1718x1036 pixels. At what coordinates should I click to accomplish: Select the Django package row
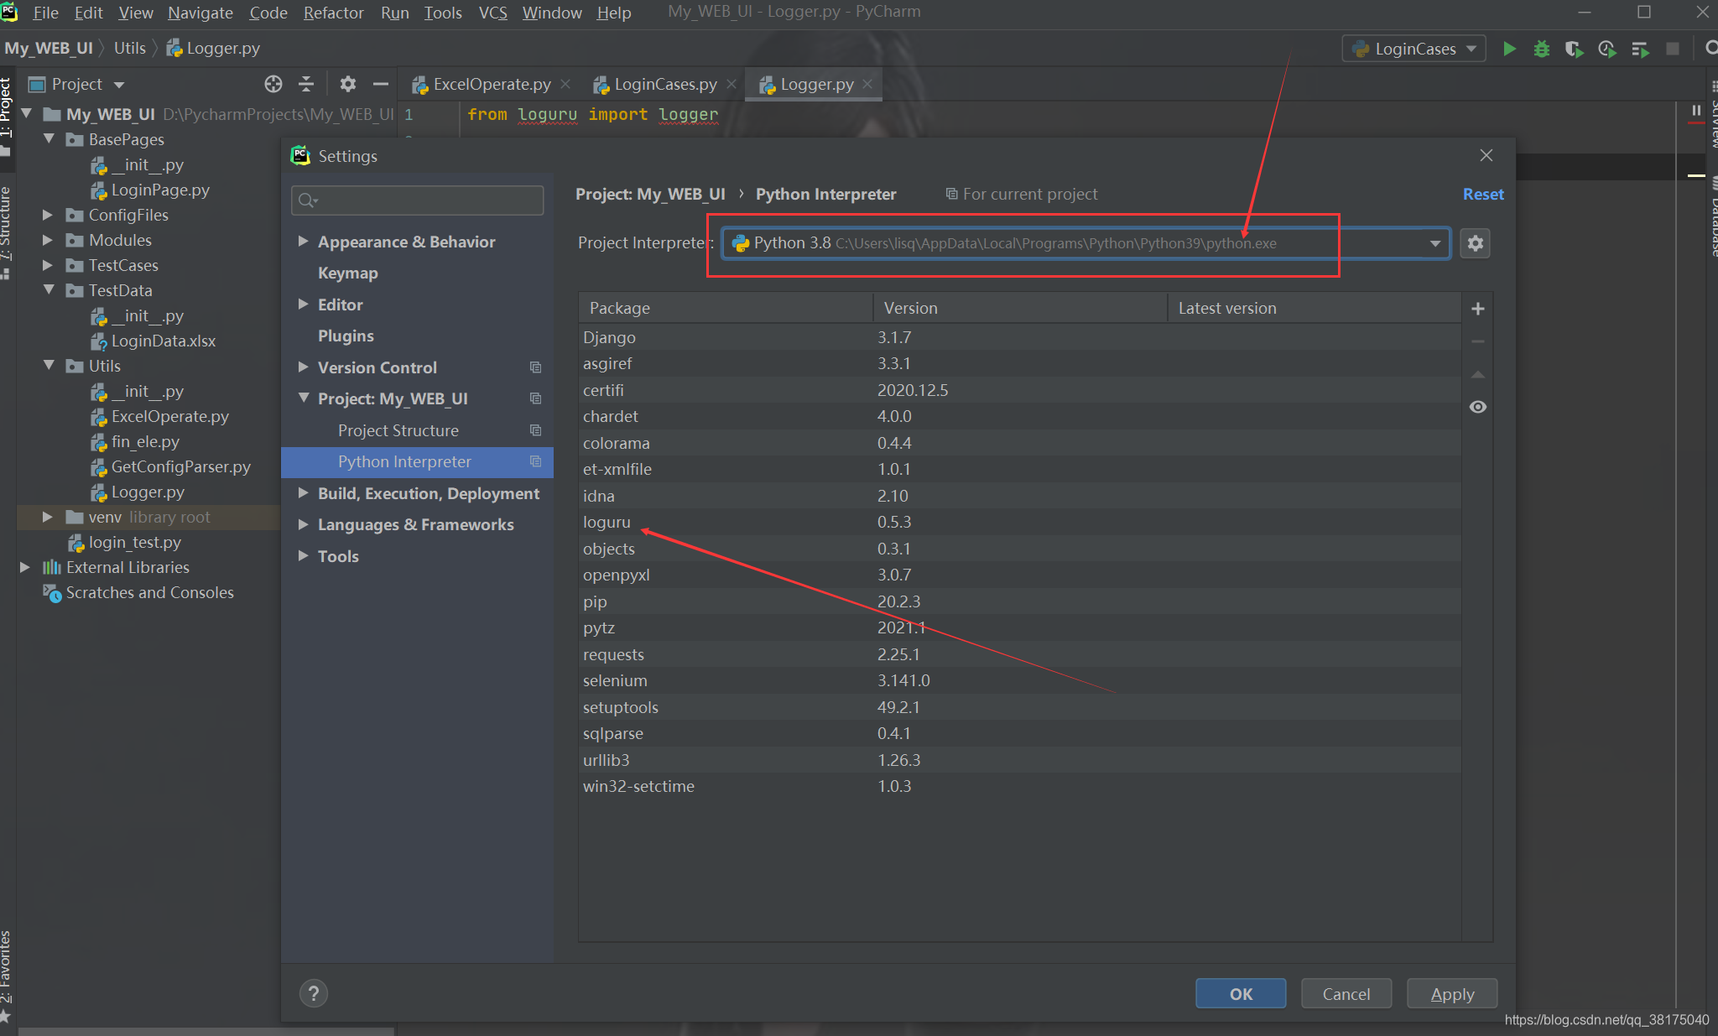coord(1019,337)
